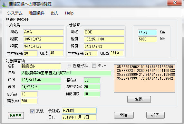Screen dimensions: 184x124
Task: Click the obstacle 住所 address field
Action: point(66,73)
